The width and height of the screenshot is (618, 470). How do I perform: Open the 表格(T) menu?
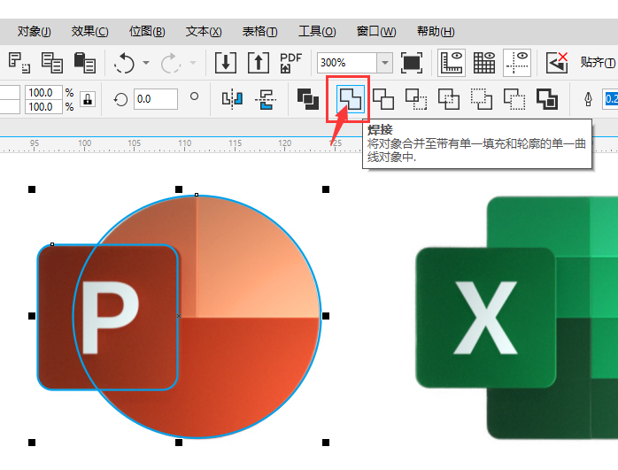(259, 32)
